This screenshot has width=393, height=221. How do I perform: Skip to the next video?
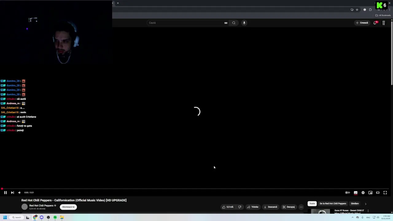12,192
